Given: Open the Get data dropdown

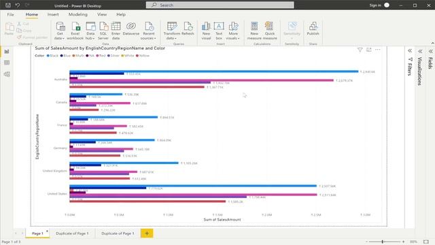Looking at the screenshot, I should point(60,31).
